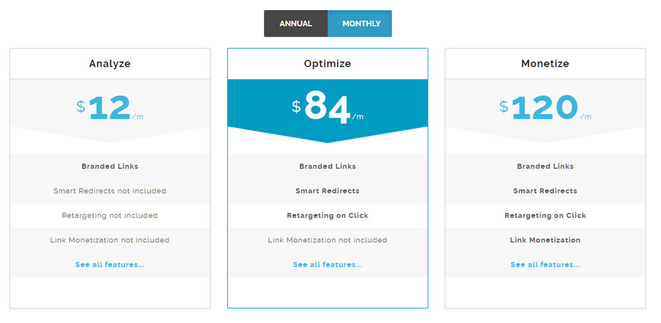Image resolution: width=661 pixels, height=323 pixels.
Task: Expand all features in Optimize plan
Action: (x=328, y=264)
